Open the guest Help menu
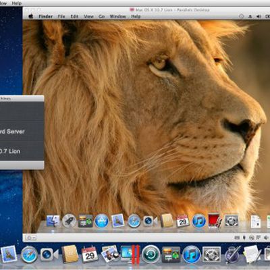The image size is (270, 270). [x=136, y=16]
